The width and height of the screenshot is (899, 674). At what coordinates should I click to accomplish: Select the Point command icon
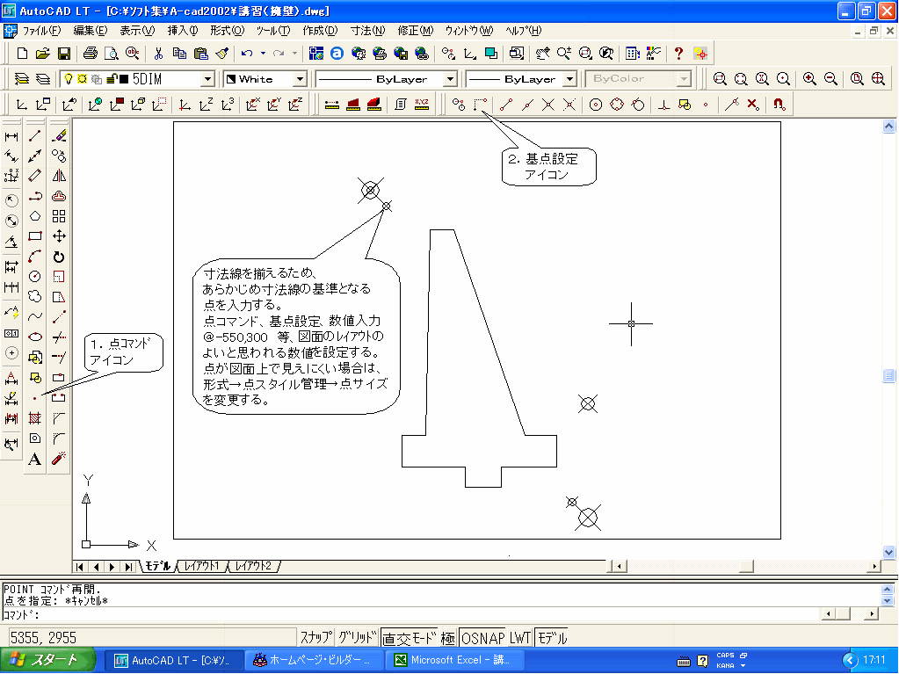(x=35, y=398)
